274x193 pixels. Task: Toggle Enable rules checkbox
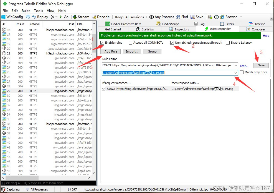pos(102,43)
